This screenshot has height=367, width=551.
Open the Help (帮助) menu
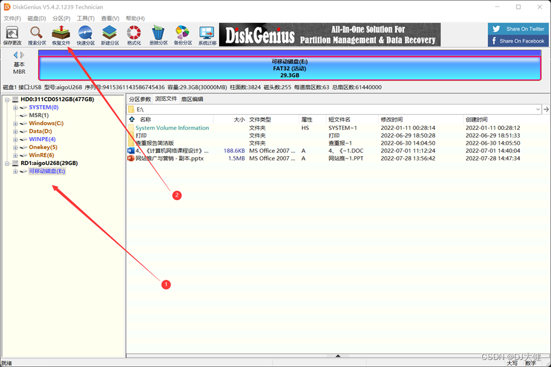tap(135, 18)
